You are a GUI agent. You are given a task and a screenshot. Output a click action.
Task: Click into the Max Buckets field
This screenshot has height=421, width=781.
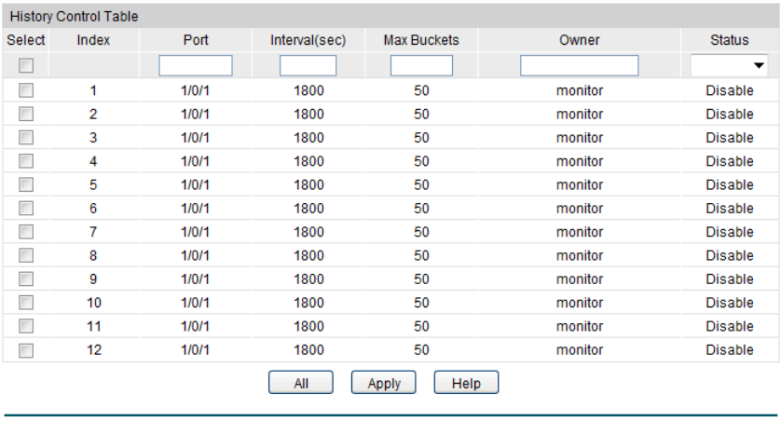[x=421, y=66]
